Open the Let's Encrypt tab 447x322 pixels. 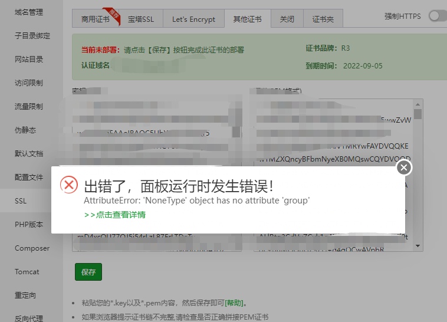point(193,19)
